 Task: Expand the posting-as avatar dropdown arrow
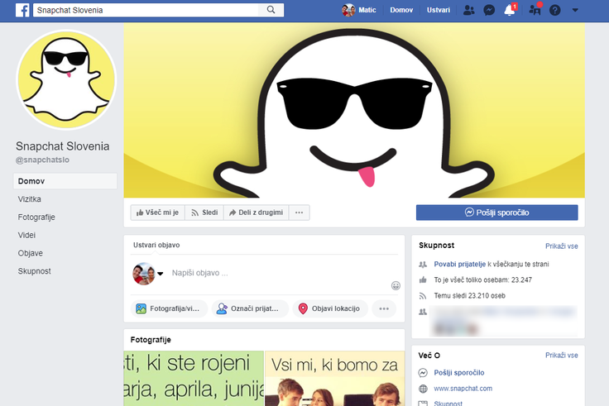tap(160, 274)
